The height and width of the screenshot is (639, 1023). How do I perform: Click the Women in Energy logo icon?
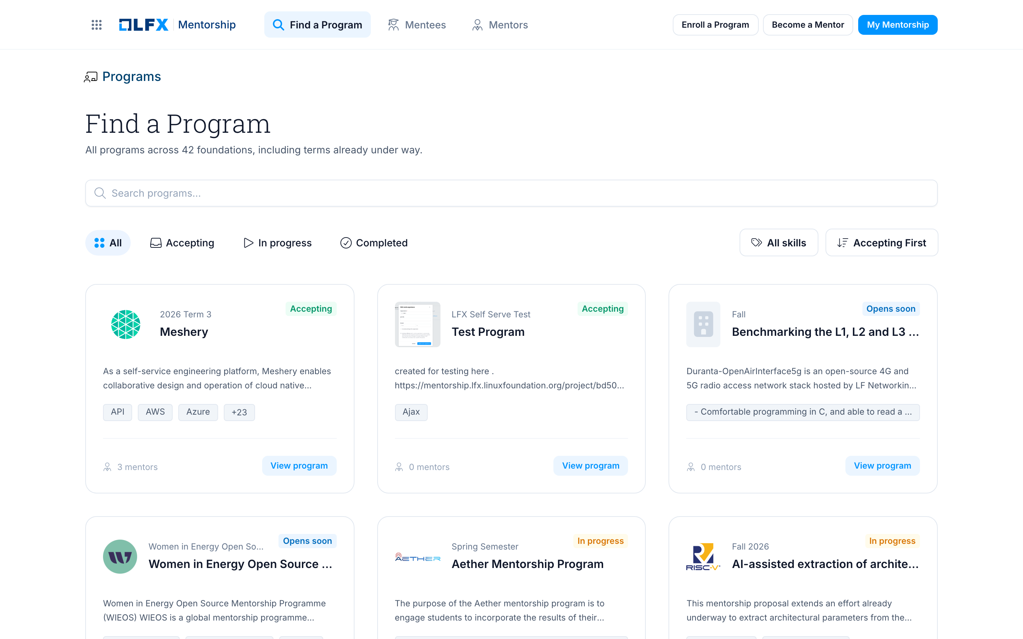pos(120,557)
